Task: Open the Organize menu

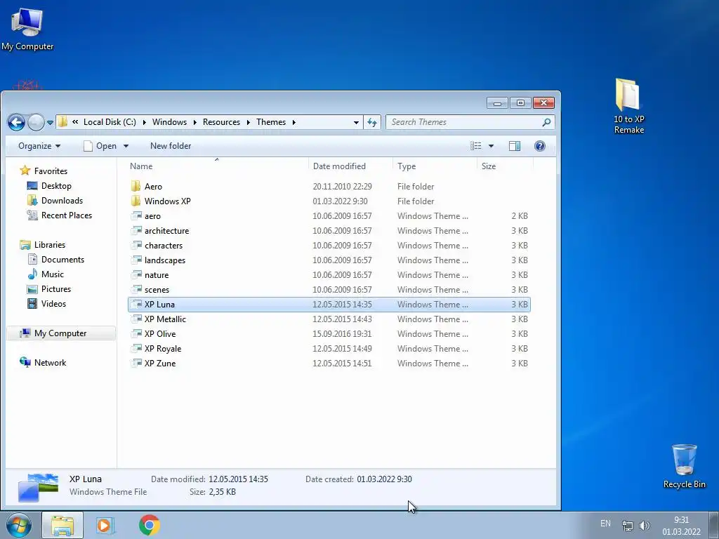Action: 39,146
